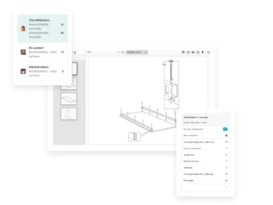Click the zoom in plus icon

coord(123,52)
